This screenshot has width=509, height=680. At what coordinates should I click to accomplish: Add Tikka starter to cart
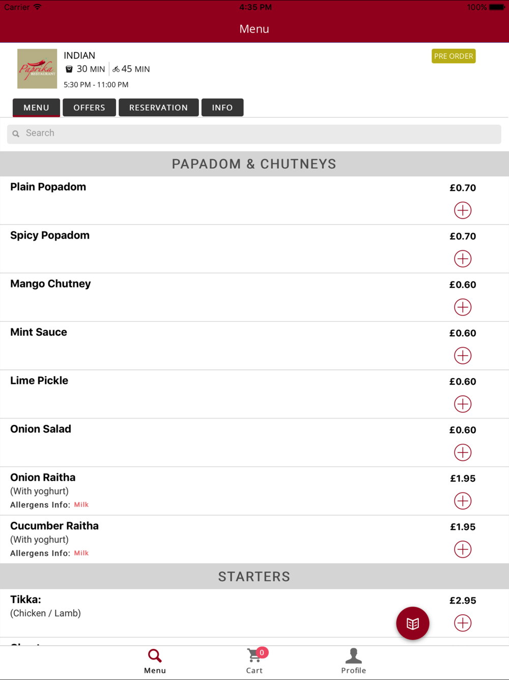click(462, 623)
